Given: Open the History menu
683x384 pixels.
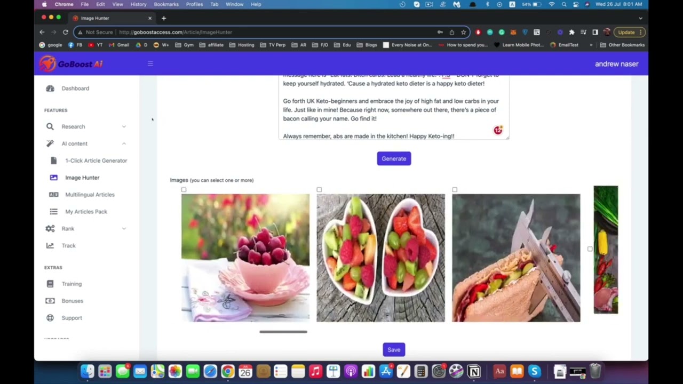Looking at the screenshot, I should (x=138, y=4).
